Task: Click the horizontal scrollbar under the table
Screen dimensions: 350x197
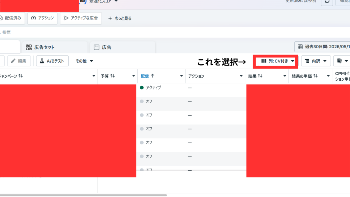Action: click(83, 195)
